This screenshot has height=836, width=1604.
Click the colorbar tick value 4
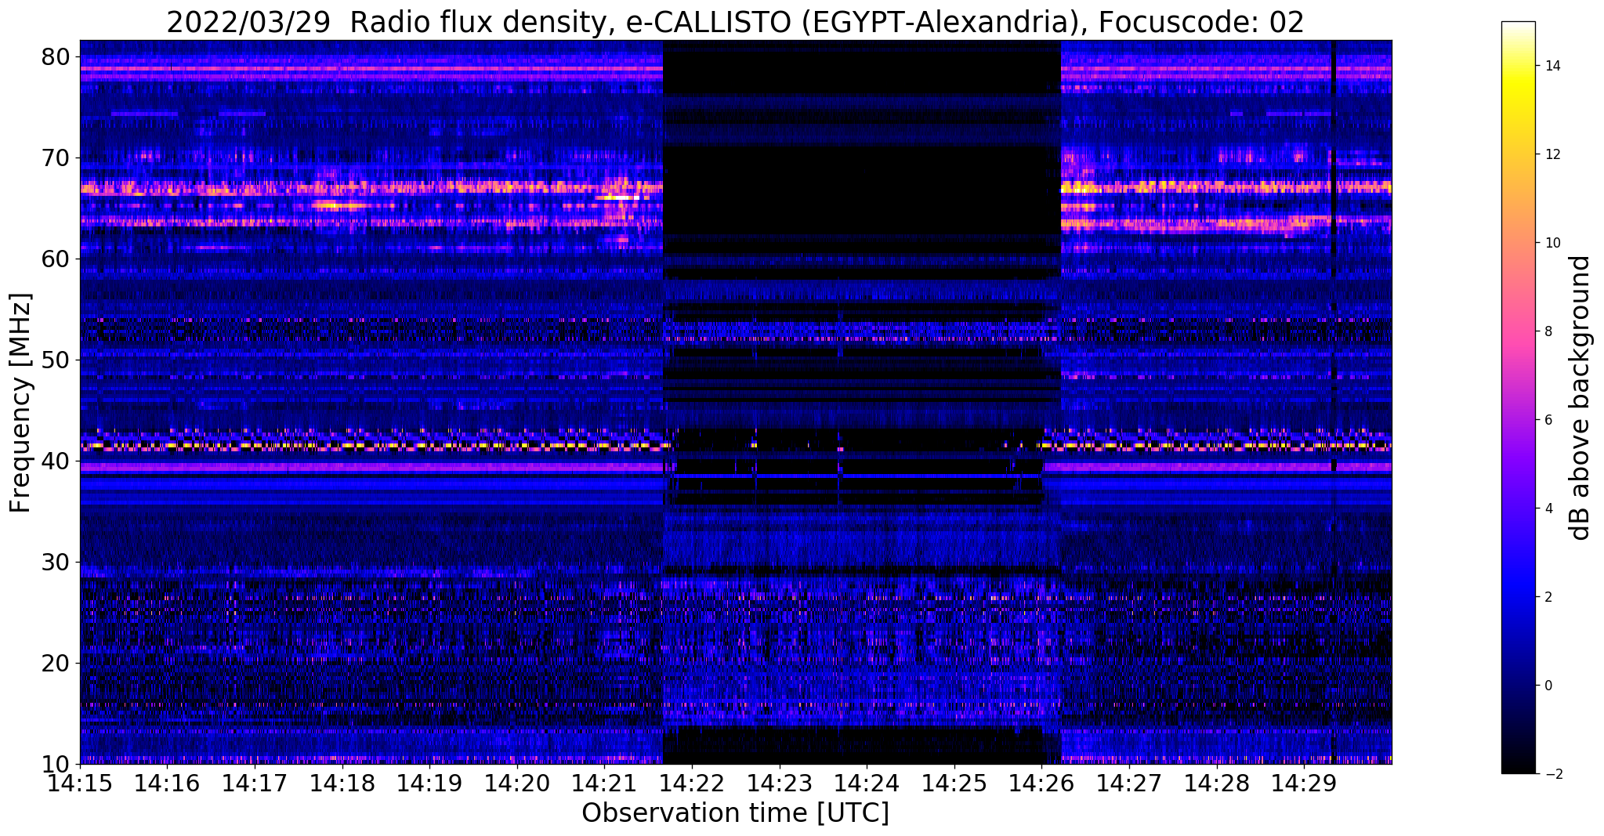pos(1548,508)
